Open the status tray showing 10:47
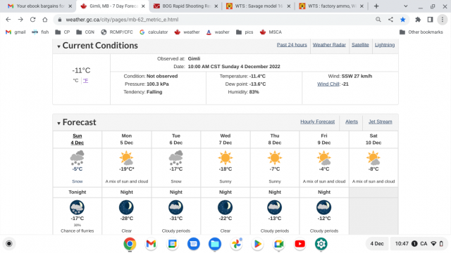The height and width of the screenshot is (253, 451). 419,244
